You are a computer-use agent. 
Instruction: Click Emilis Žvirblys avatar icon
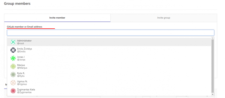pos(13,50)
